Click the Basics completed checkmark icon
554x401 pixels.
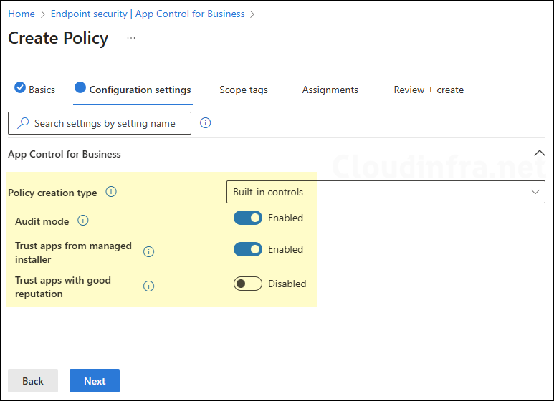20,89
